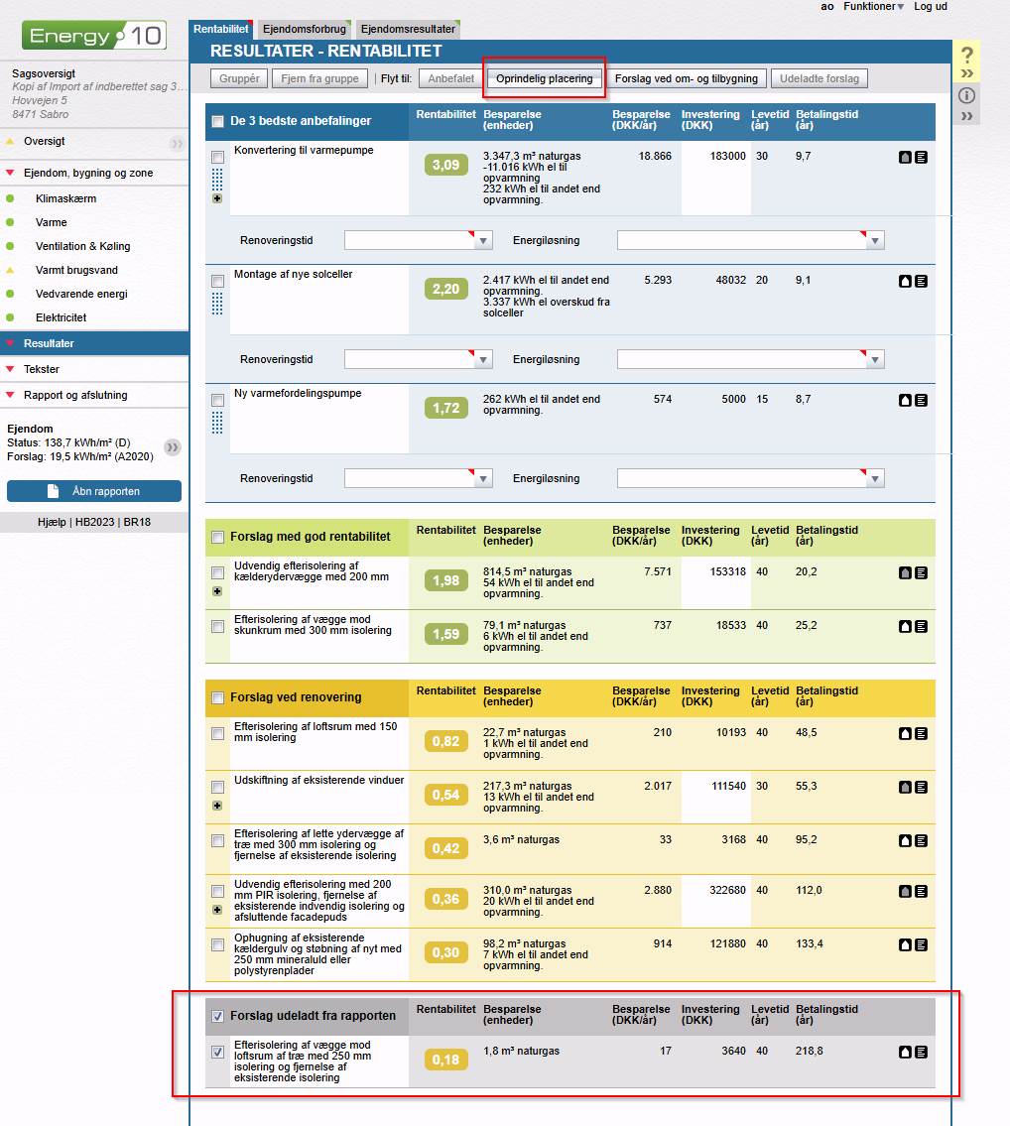1010x1126 pixels.
Task: Open the Funktioner dropdown menu
Action: (x=873, y=7)
